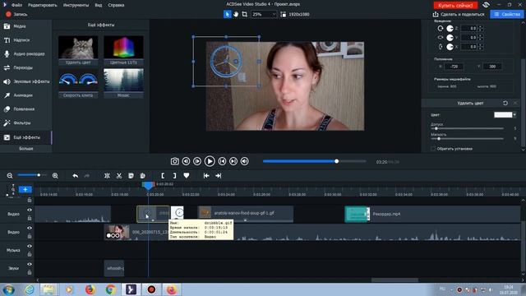526x296 pixels.
Task: Open the Файл menu
Action: [16, 5]
